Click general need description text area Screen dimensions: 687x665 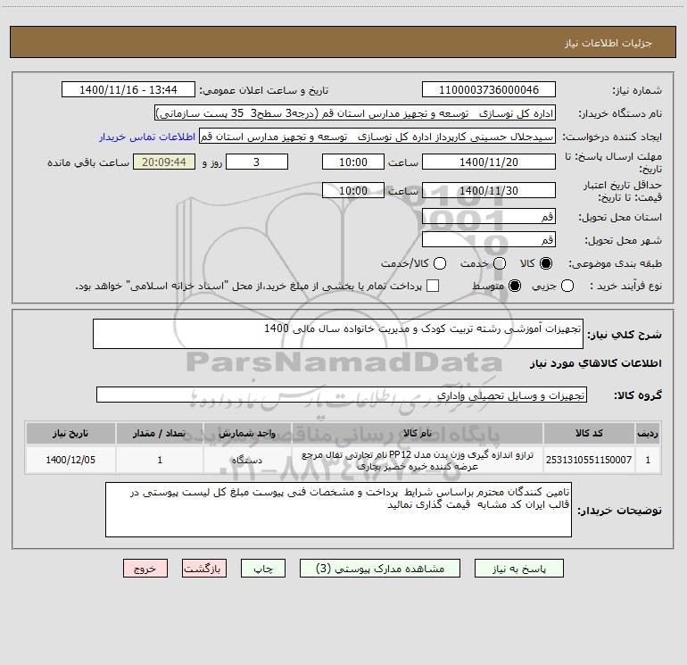pyautogui.click(x=338, y=334)
